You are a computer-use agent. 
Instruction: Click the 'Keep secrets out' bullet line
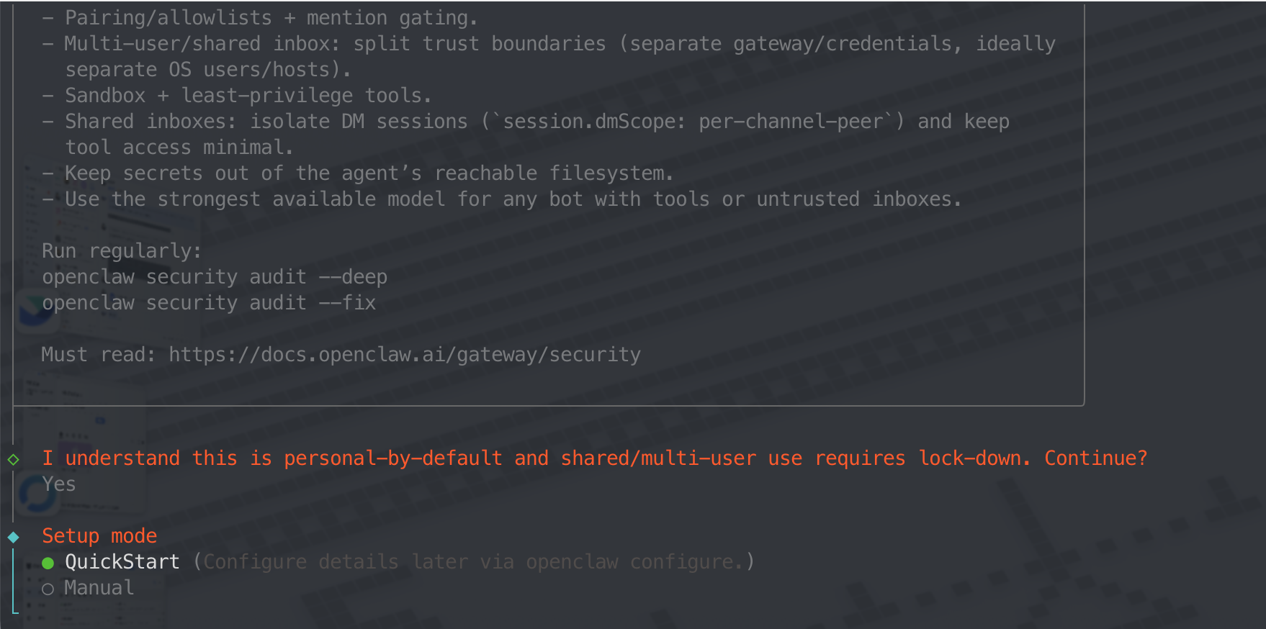click(x=369, y=173)
